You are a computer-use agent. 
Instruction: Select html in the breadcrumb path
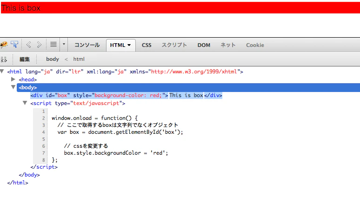(x=79, y=59)
